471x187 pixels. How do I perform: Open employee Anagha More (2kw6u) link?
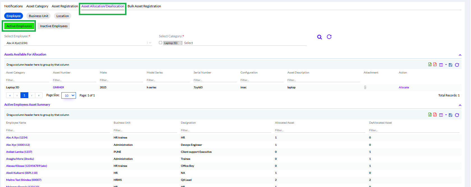(20, 159)
